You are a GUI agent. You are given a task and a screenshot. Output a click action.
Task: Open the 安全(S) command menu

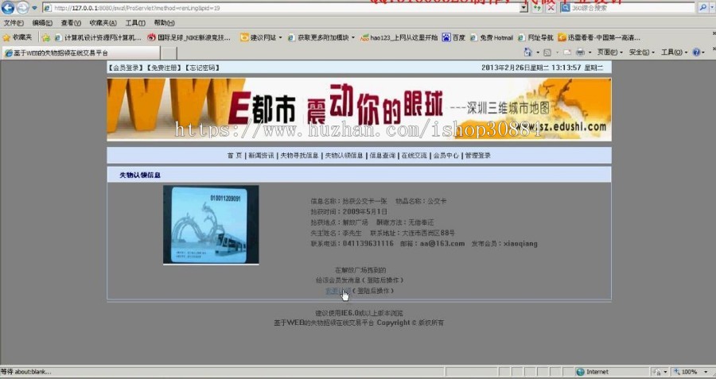(x=641, y=52)
